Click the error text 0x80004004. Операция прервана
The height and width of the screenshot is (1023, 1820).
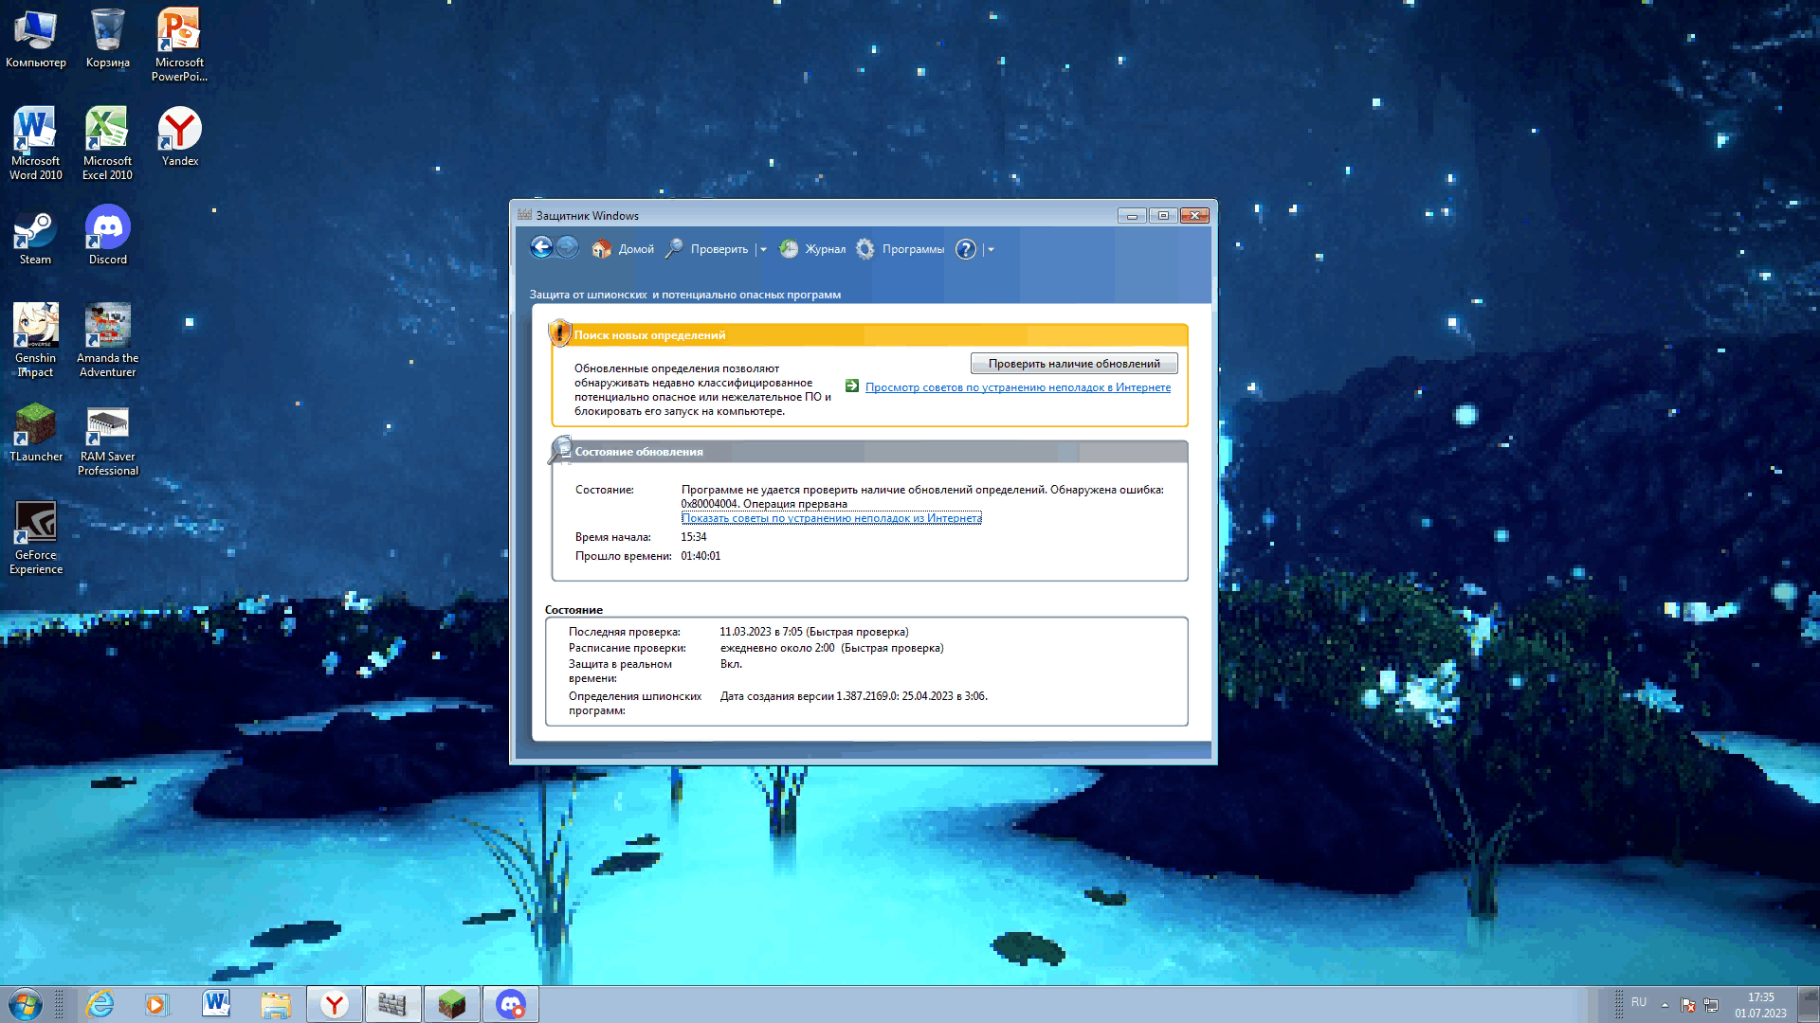point(764,504)
